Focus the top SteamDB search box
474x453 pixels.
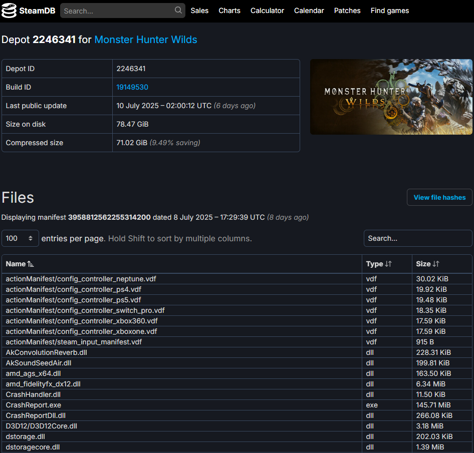coord(118,11)
